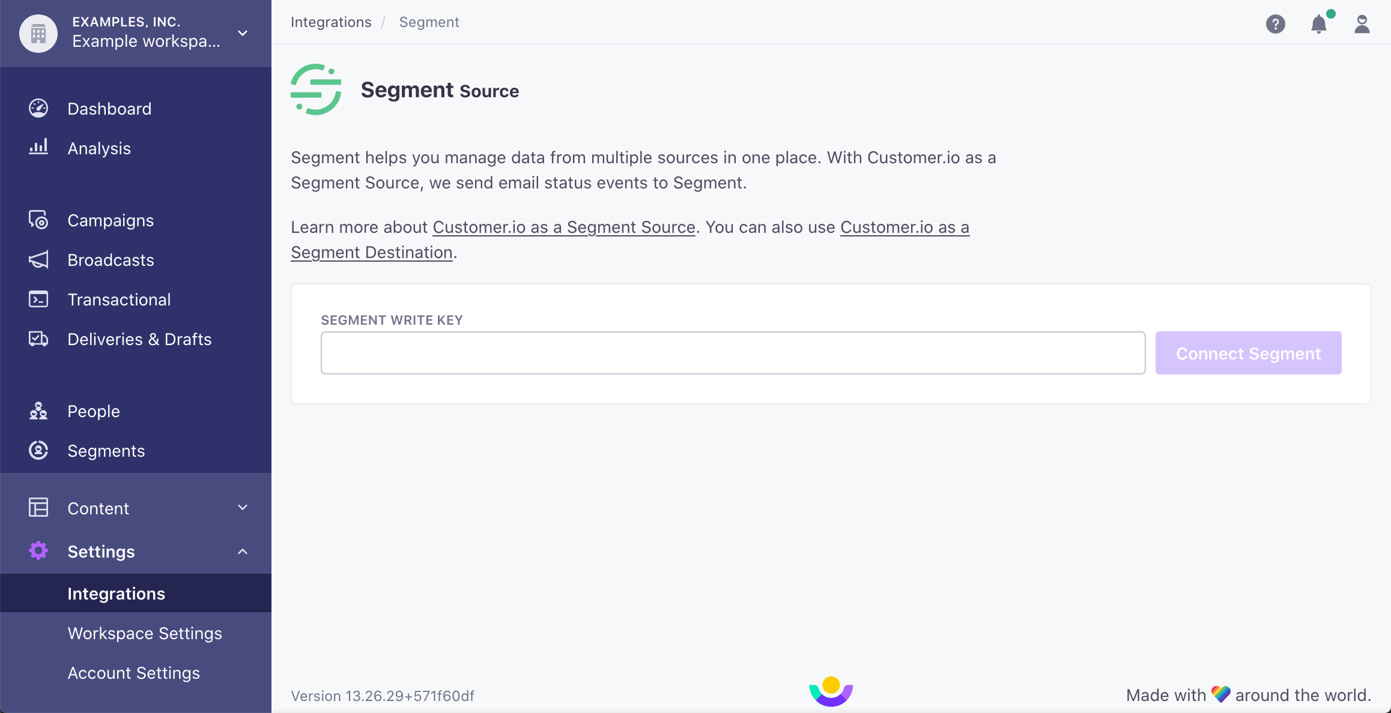Select the Transactional terminal icon
This screenshot has height=713, width=1391.
pyautogui.click(x=38, y=299)
